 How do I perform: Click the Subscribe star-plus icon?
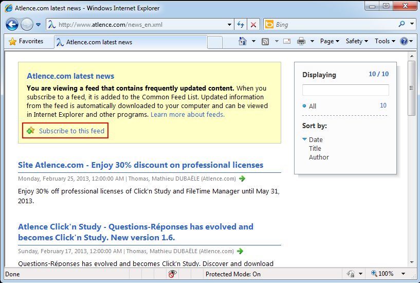(x=30, y=131)
